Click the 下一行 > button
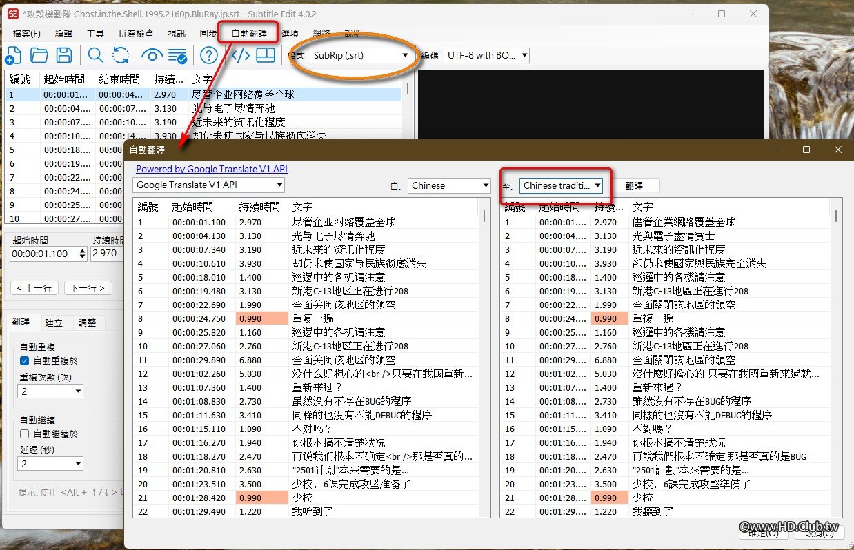This screenshot has width=854, height=550. 88,288
